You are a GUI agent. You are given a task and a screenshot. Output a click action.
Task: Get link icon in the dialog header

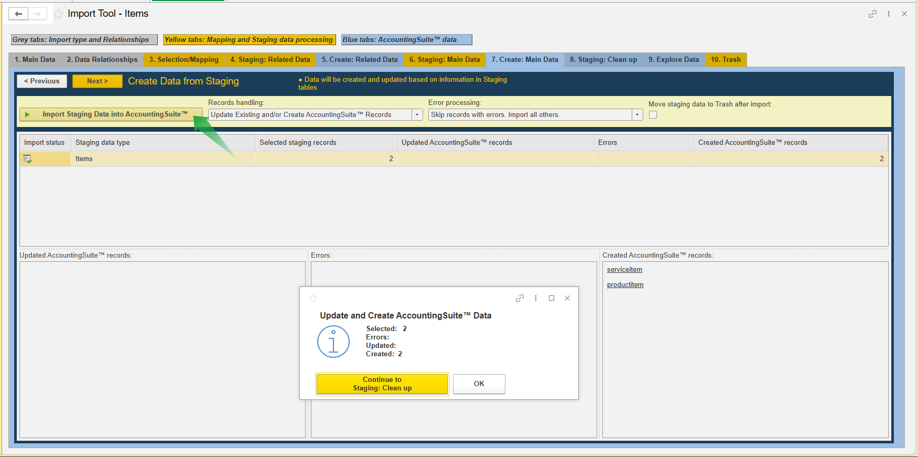(520, 298)
